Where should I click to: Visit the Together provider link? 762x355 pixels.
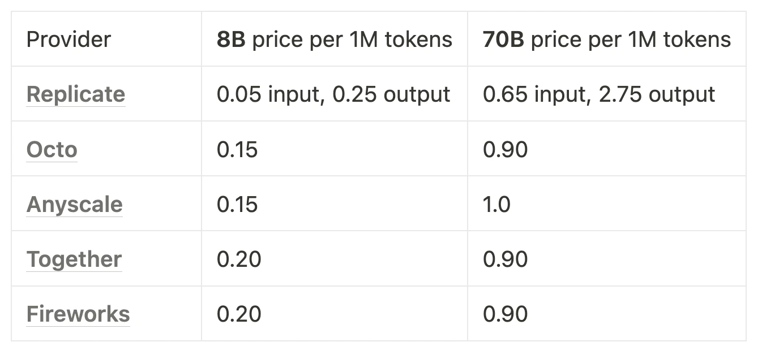coord(74,259)
